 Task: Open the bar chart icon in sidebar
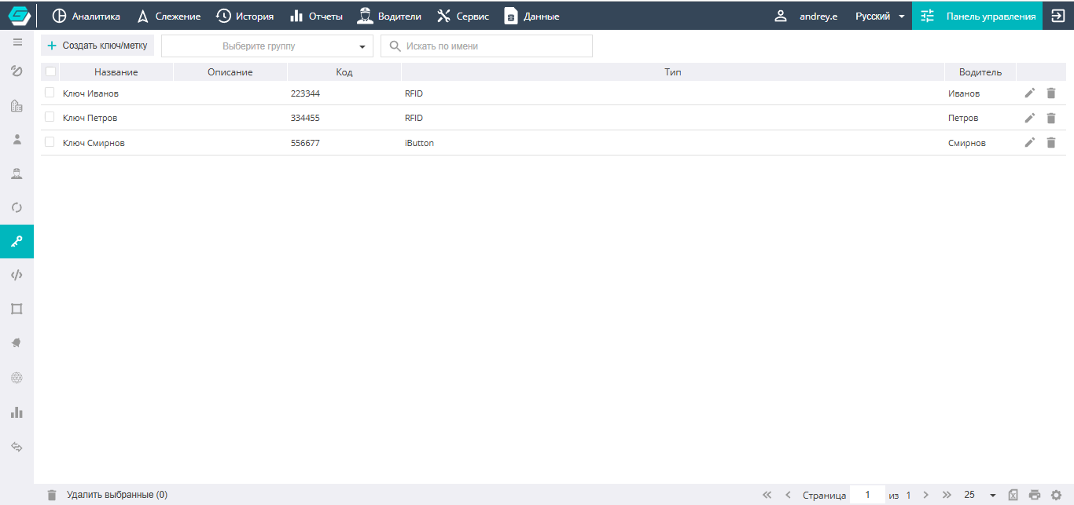[x=17, y=412]
